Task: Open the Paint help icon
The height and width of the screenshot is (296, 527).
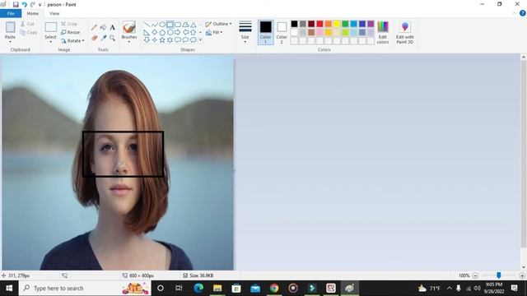Action: click(x=523, y=13)
